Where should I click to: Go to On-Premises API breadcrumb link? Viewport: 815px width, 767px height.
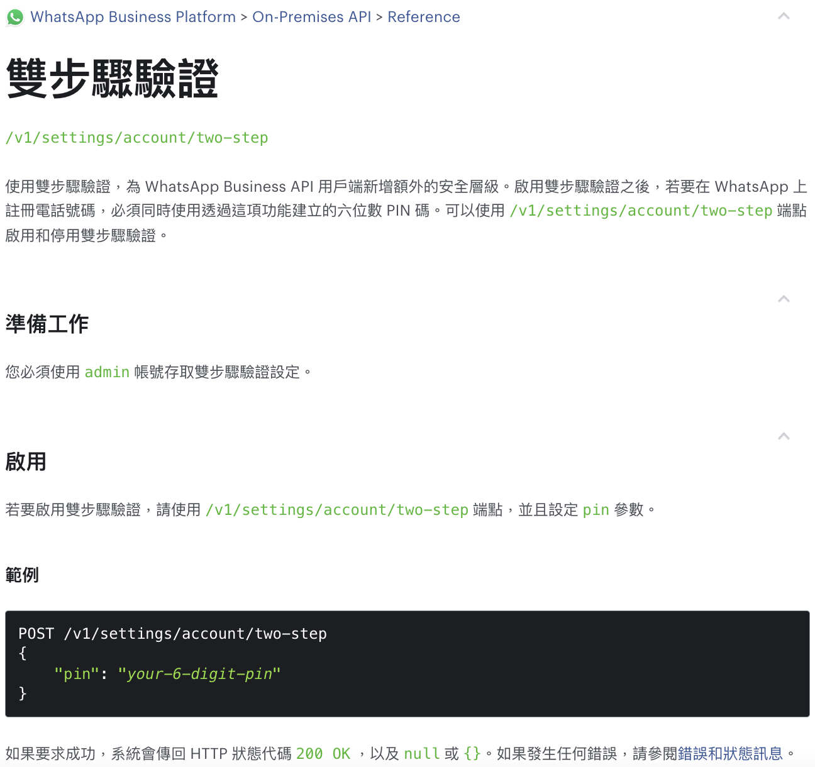pos(312,17)
